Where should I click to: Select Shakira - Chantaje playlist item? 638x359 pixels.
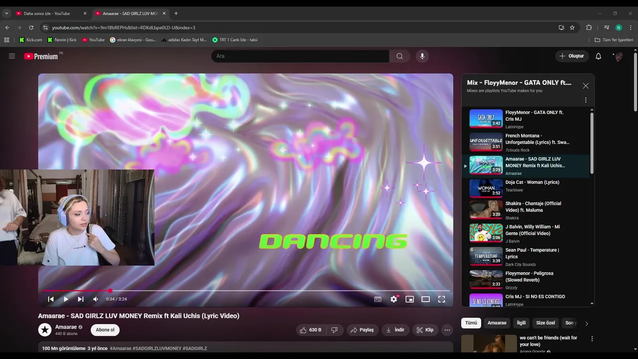point(526,210)
